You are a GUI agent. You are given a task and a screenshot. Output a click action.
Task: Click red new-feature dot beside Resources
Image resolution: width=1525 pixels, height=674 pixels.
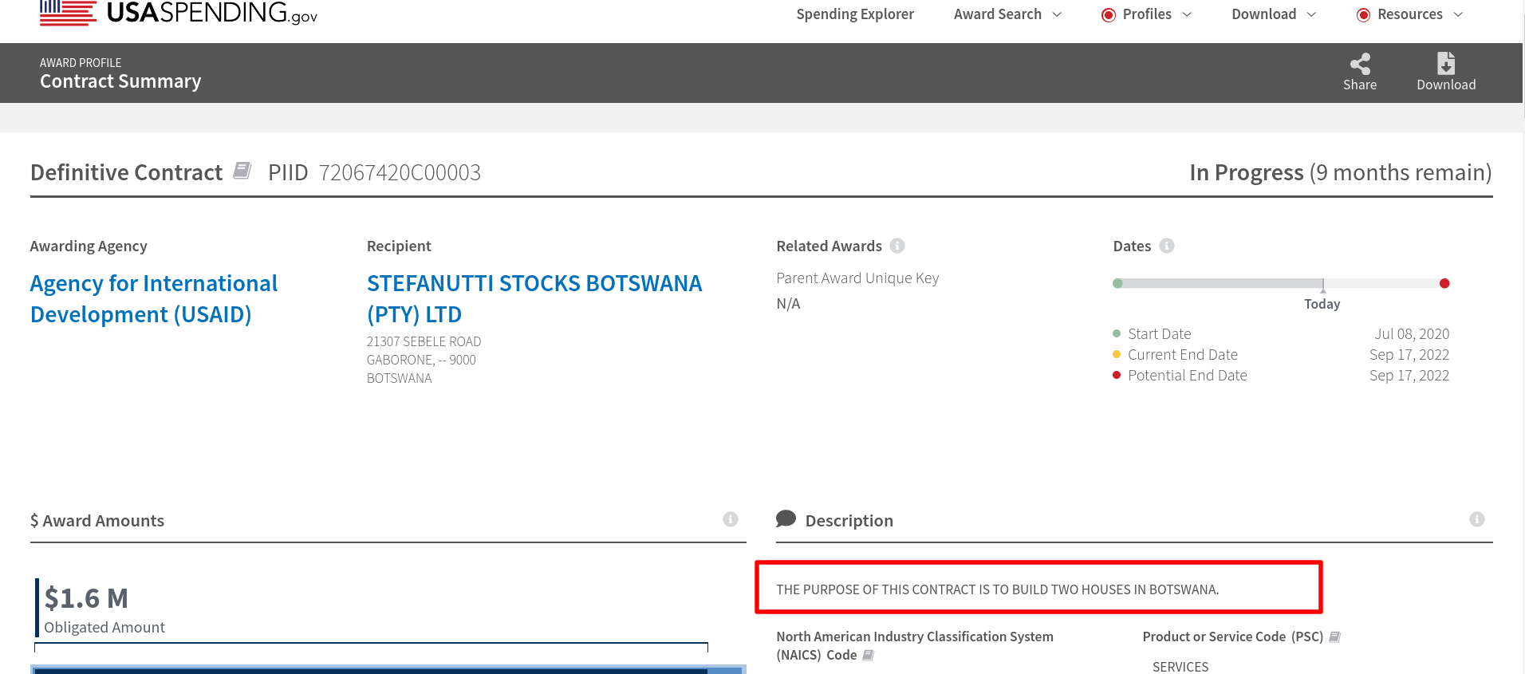(x=1364, y=15)
